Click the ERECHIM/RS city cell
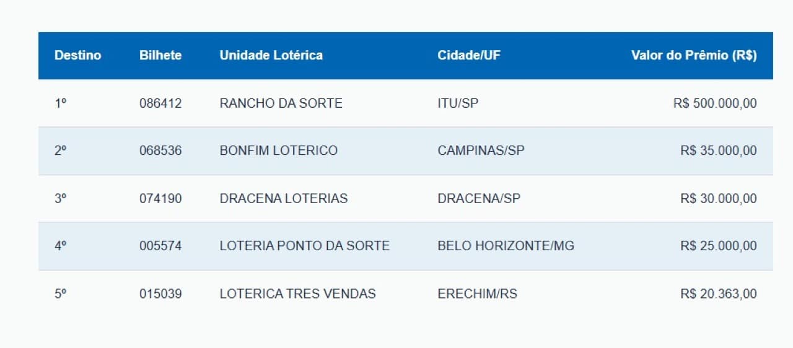 [x=477, y=294]
